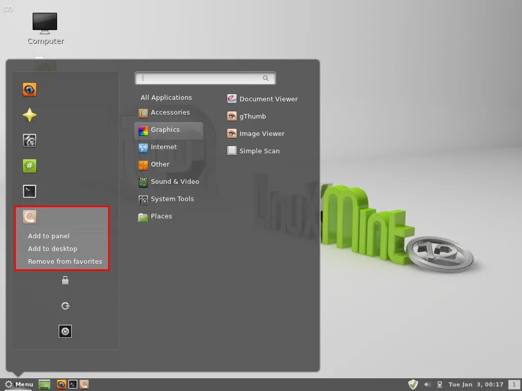
Task: Click the shell favorite icon in menu
Action: pos(29,217)
